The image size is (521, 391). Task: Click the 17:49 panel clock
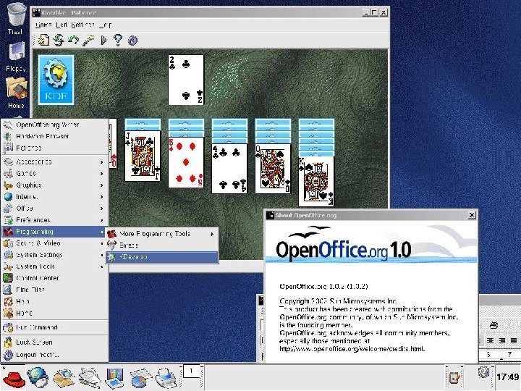(507, 377)
